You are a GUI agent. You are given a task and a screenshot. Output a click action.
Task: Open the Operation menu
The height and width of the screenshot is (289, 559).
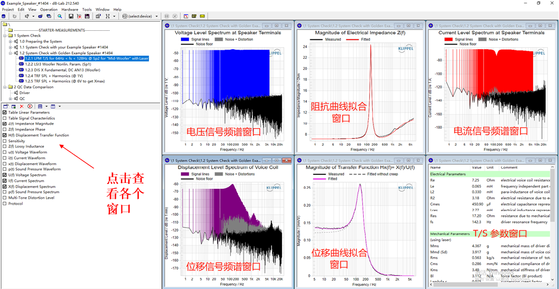click(x=49, y=10)
